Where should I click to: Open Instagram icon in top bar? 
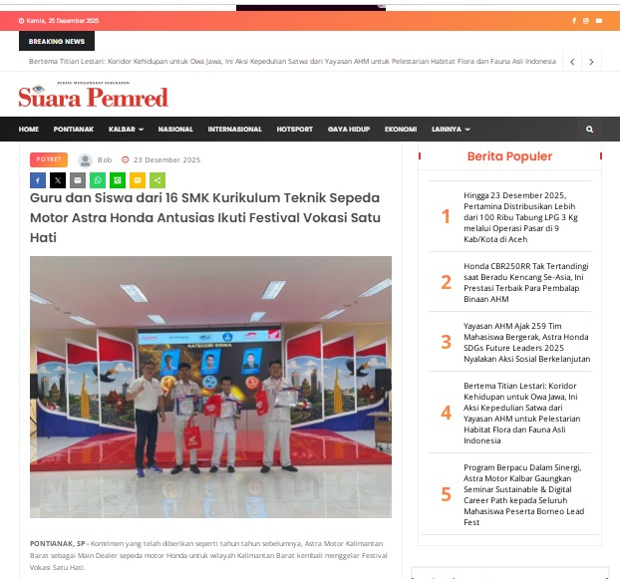tap(586, 21)
